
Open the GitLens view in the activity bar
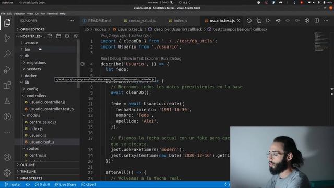[x=7, y=116]
